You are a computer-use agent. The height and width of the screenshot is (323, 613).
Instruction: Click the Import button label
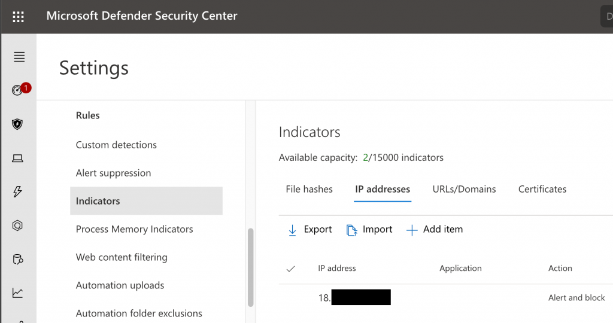click(x=377, y=229)
